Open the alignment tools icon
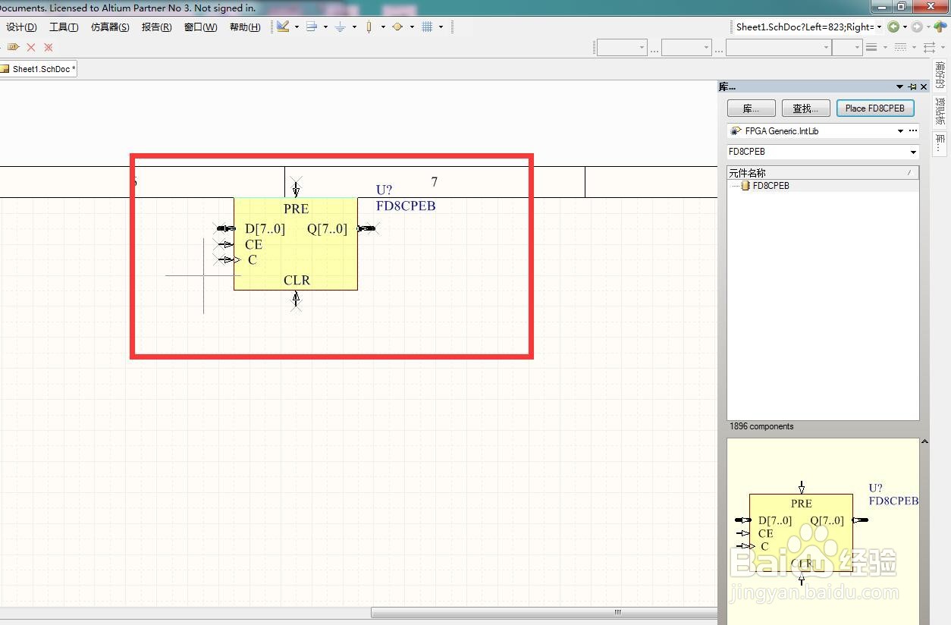Screen dimensions: 951x625 pos(312,27)
